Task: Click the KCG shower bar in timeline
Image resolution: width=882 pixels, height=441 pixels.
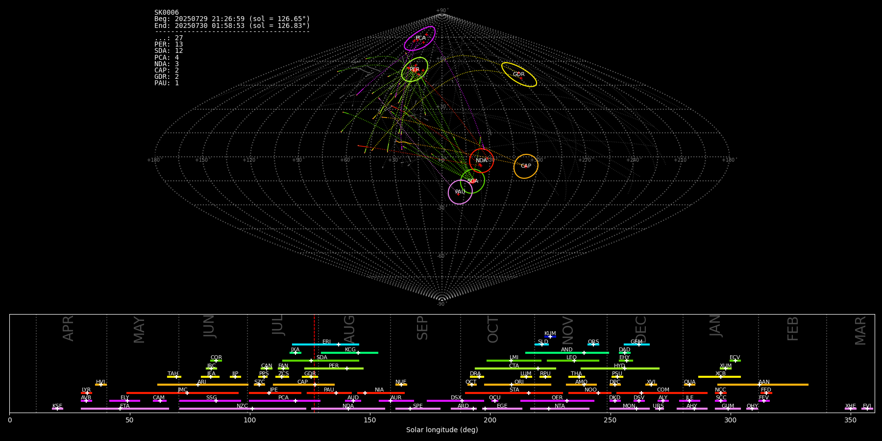Action: click(349, 353)
